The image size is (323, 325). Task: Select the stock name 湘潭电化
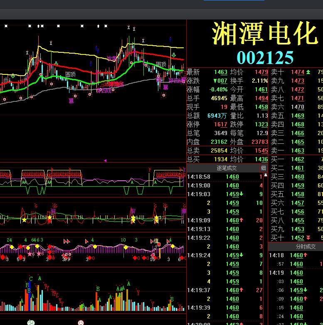point(265,34)
